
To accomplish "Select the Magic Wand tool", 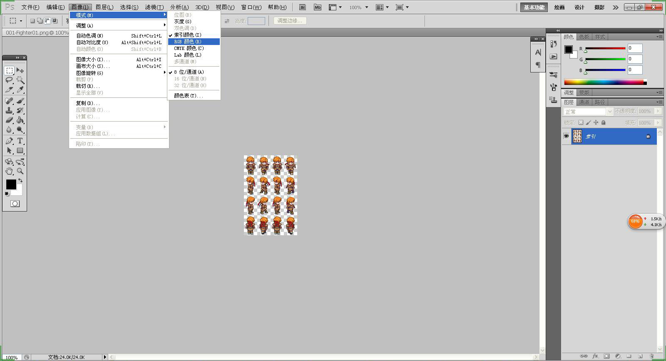I will click(20, 80).
